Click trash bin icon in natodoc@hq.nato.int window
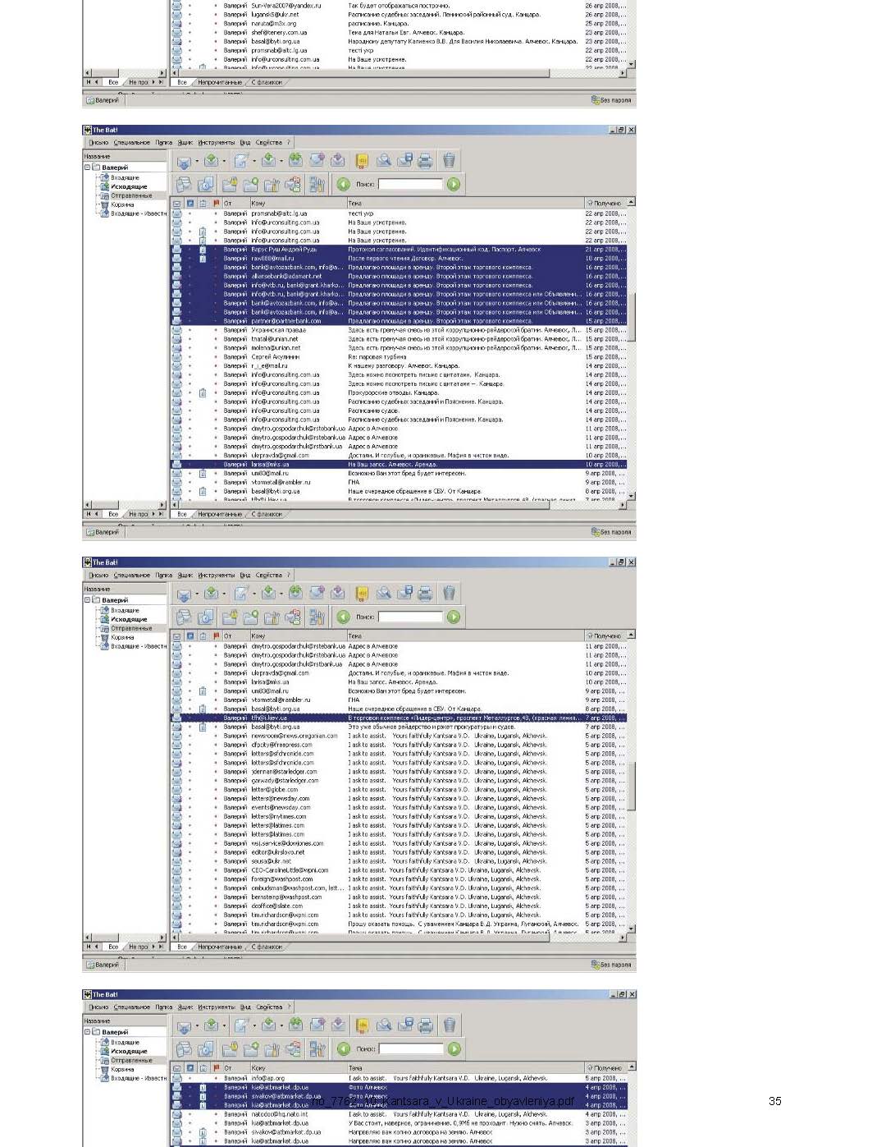Screen dimensions: 886x1147 tap(450, 1025)
